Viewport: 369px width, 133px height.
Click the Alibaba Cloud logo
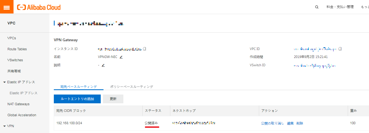coord(39,7)
